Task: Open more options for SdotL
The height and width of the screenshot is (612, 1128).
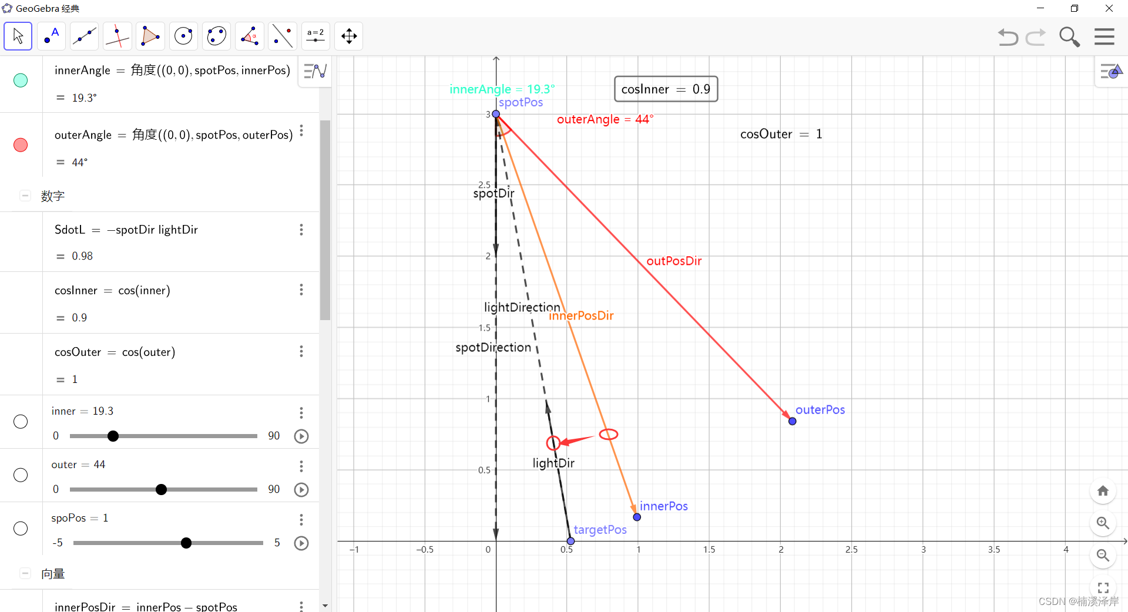Action: coord(301,230)
